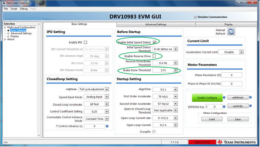Viewport: 260px width, 147px height.
Task: Click version 1.1.1.0 in status bar
Action: (x=175, y=142)
